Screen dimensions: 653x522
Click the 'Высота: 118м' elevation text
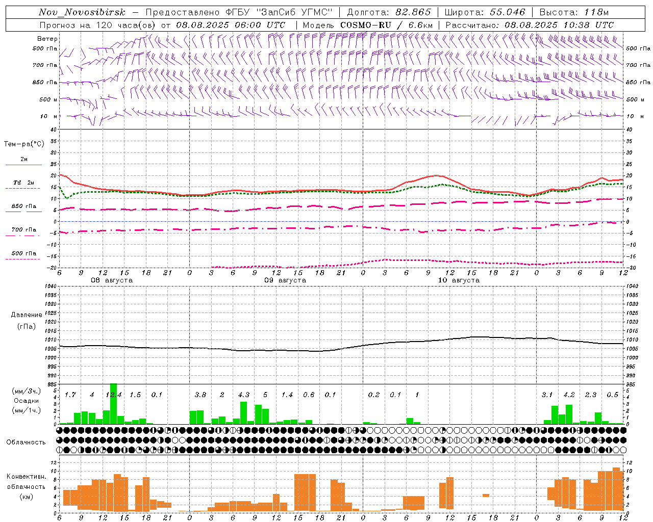click(574, 12)
